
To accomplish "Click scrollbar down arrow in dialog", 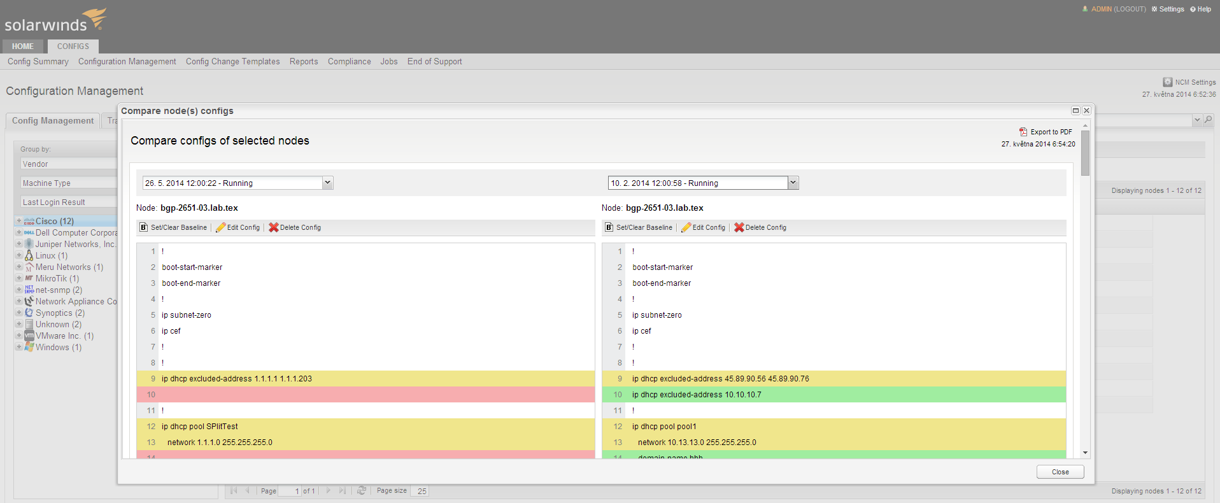I will pos(1085,453).
